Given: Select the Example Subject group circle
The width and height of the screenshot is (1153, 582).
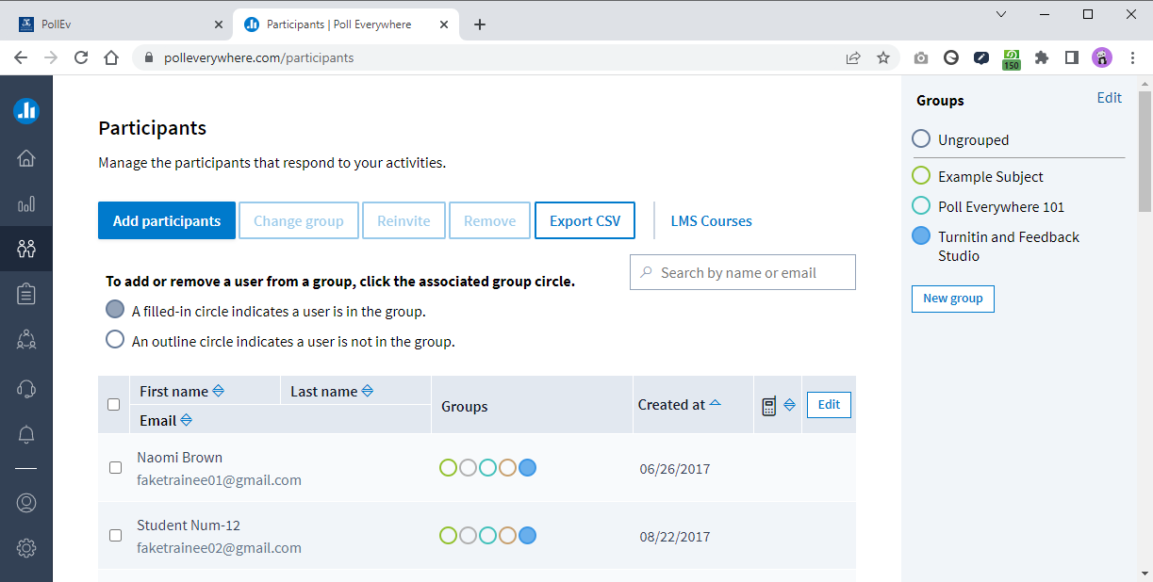Looking at the screenshot, I should [921, 176].
